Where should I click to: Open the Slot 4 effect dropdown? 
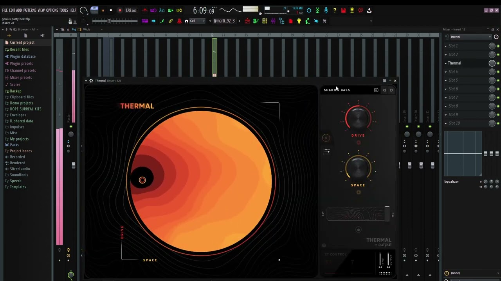(446, 72)
